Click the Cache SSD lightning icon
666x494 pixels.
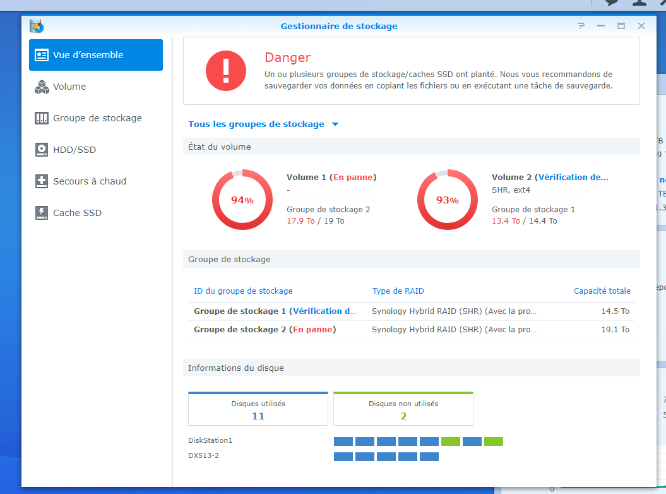[x=42, y=212]
